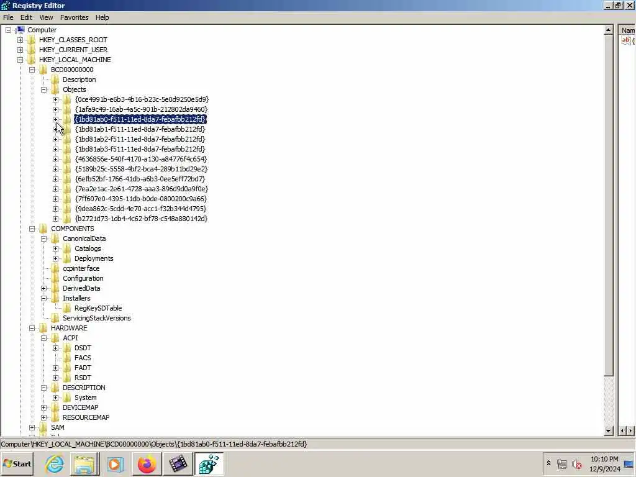
Task: Click the Start button
Action: [x=17, y=463]
